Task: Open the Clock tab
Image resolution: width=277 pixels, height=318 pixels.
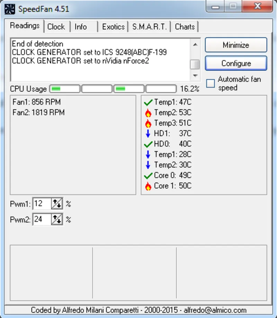Action: (56, 27)
